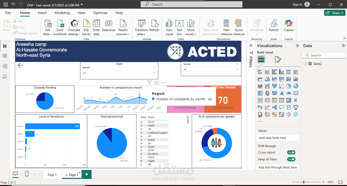Choose the KPI visualization icon
Image resolution: width=347 pixels, height=186 pixels.
point(267,100)
